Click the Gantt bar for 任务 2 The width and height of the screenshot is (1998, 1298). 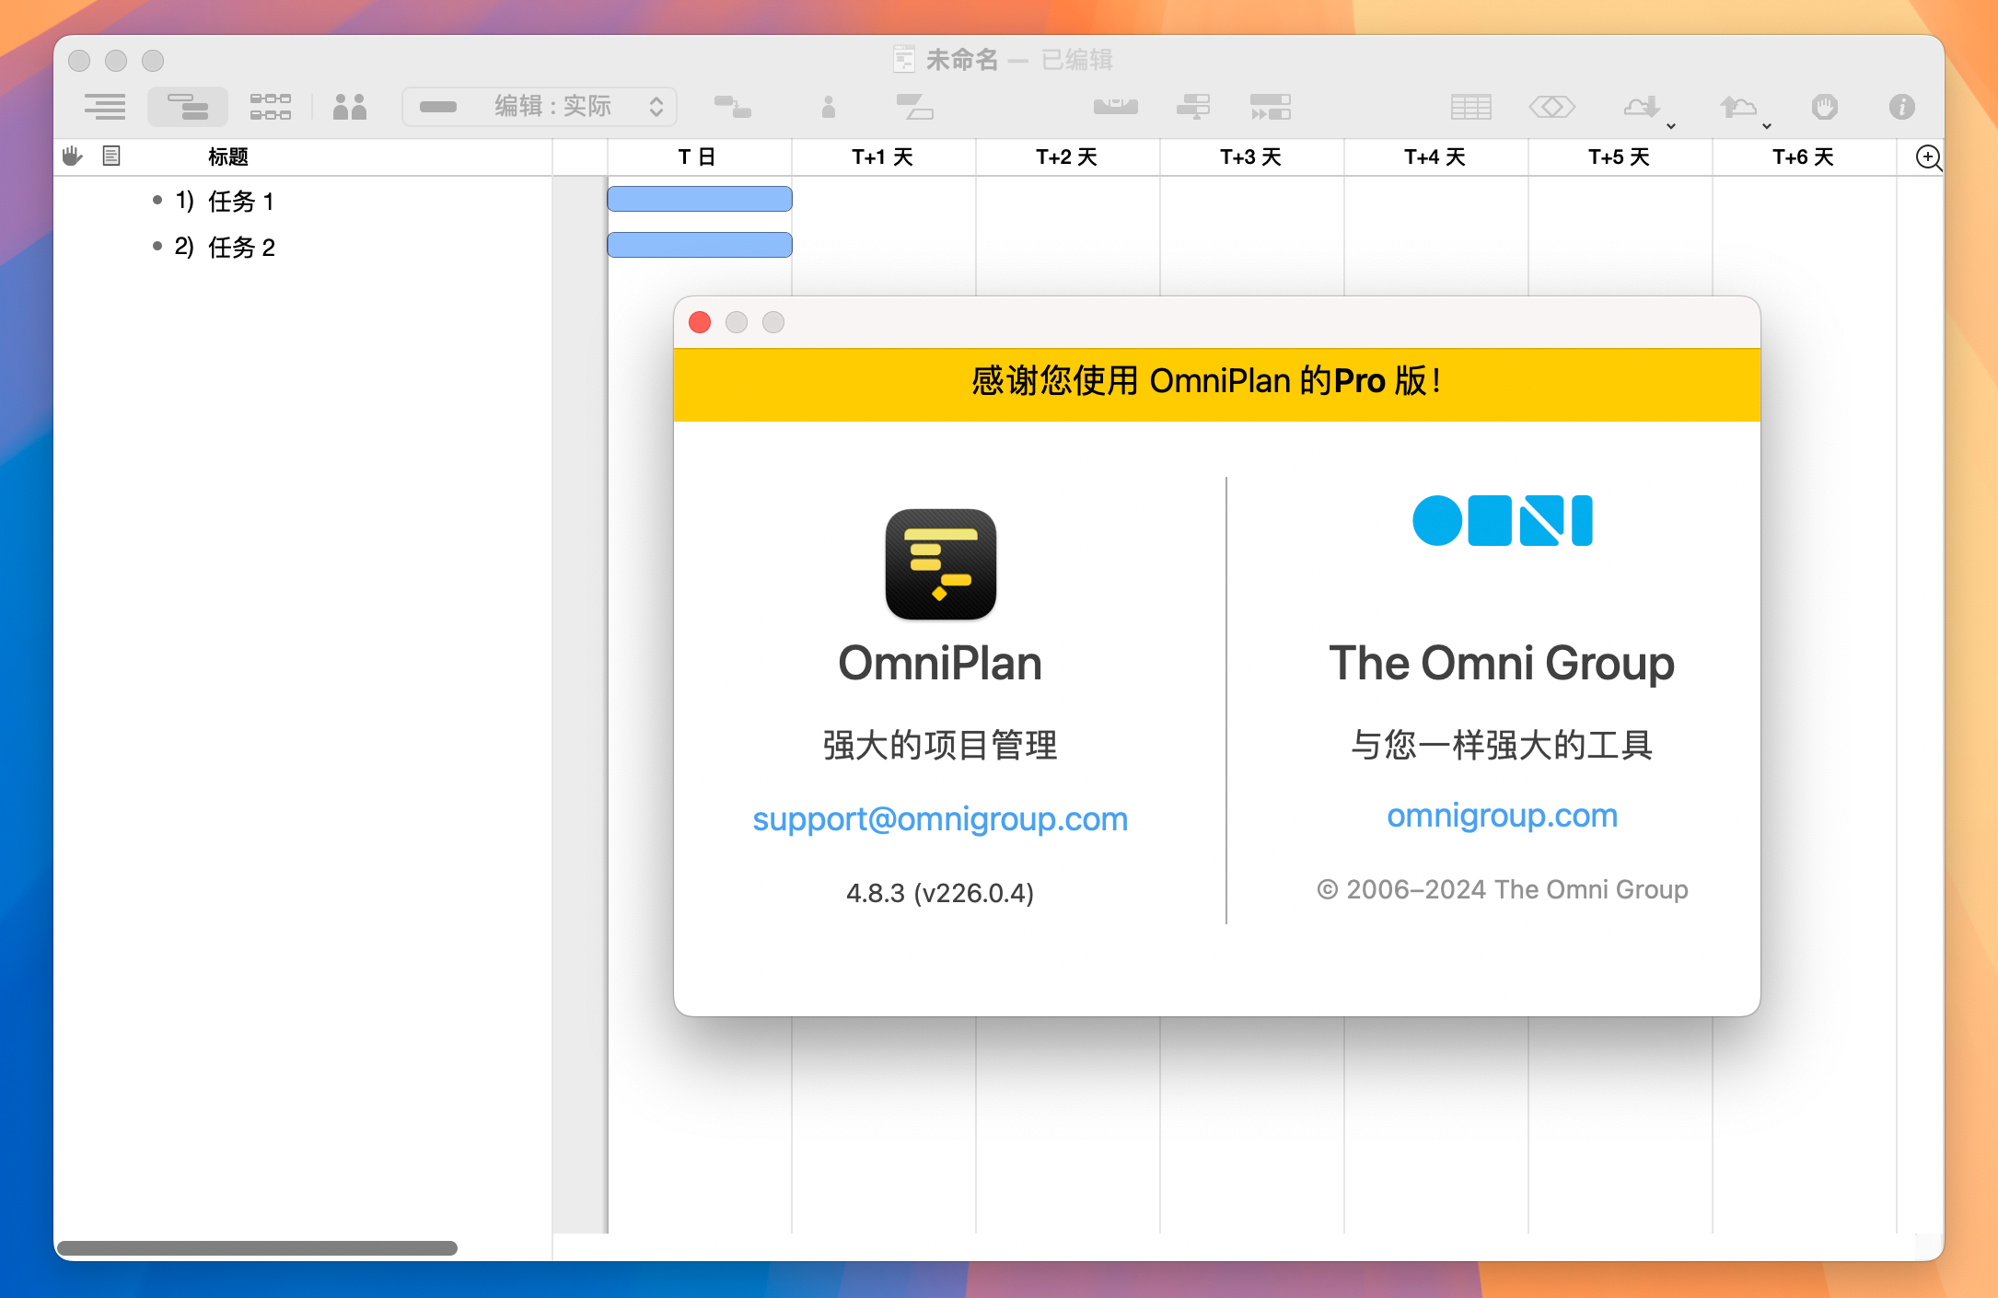point(700,245)
